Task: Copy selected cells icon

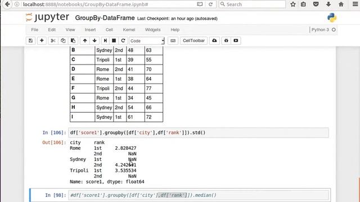Action: tap(63, 40)
